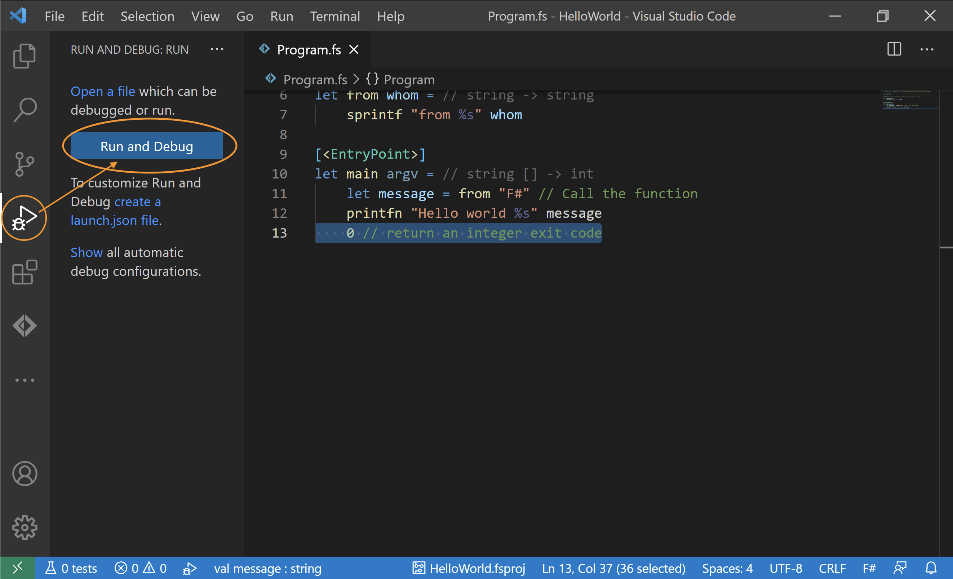Open the Manage gear icon
Viewport: 953px width, 579px height.
(x=25, y=527)
